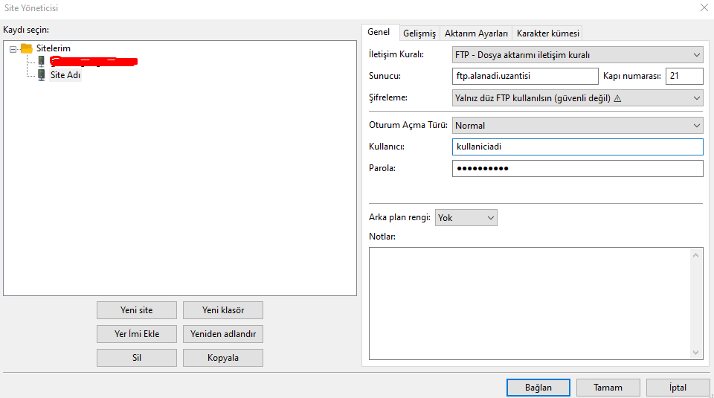Viewport: 714px width, 398px height.
Task: Open the Arka plan rengi dropdown
Action: [x=466, y=218]
